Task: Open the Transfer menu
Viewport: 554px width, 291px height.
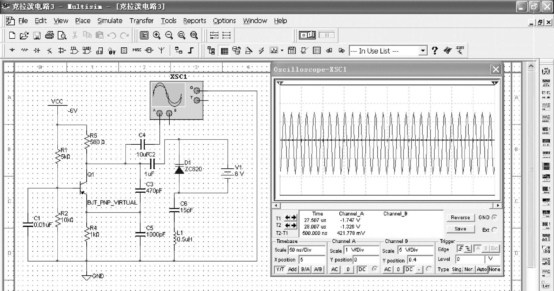Action: tap(141, 21)
